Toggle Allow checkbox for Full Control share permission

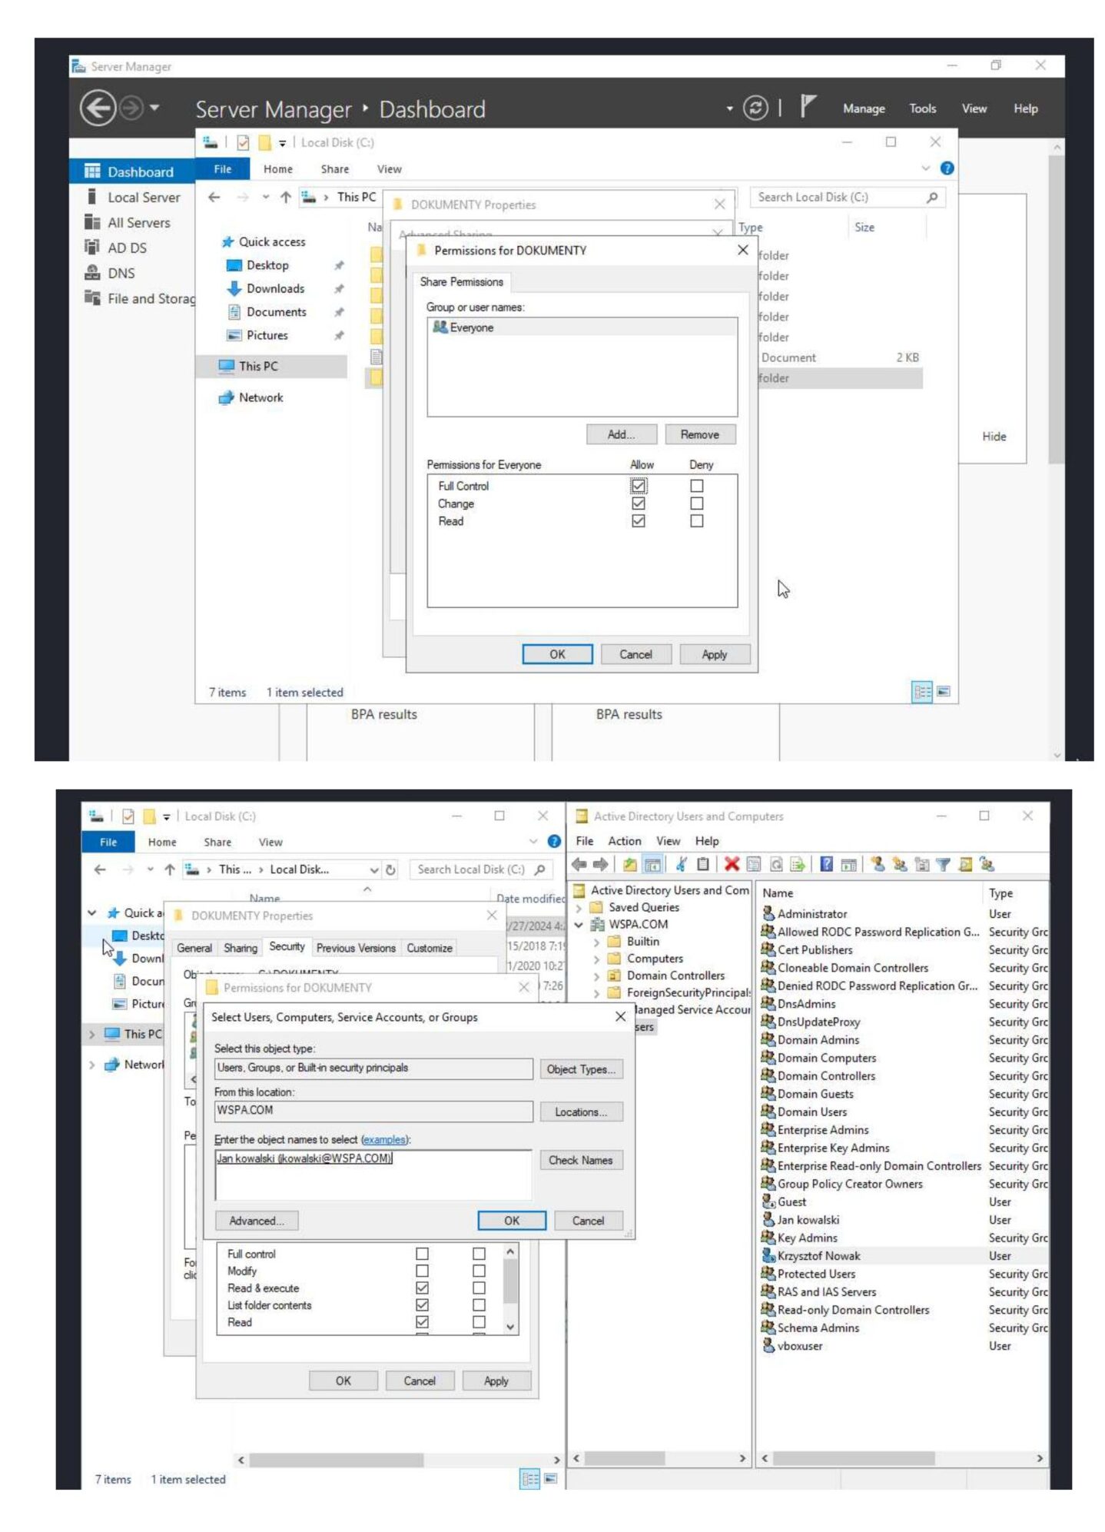(638, 485)
